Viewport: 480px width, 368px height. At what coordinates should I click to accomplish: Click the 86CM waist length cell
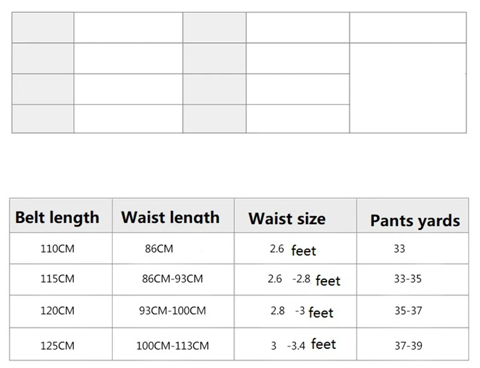click(173, 248)
